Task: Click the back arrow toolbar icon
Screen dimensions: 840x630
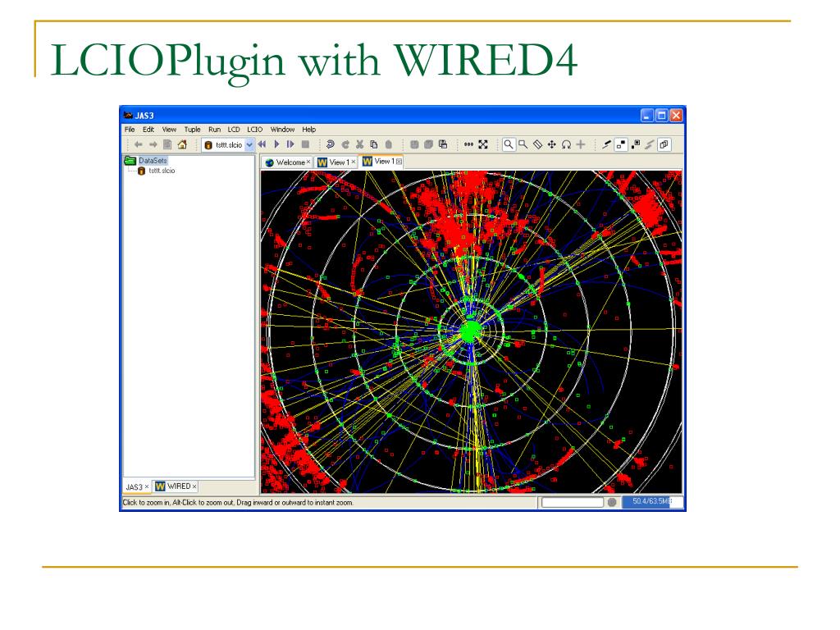Action: tap(138, 144)
